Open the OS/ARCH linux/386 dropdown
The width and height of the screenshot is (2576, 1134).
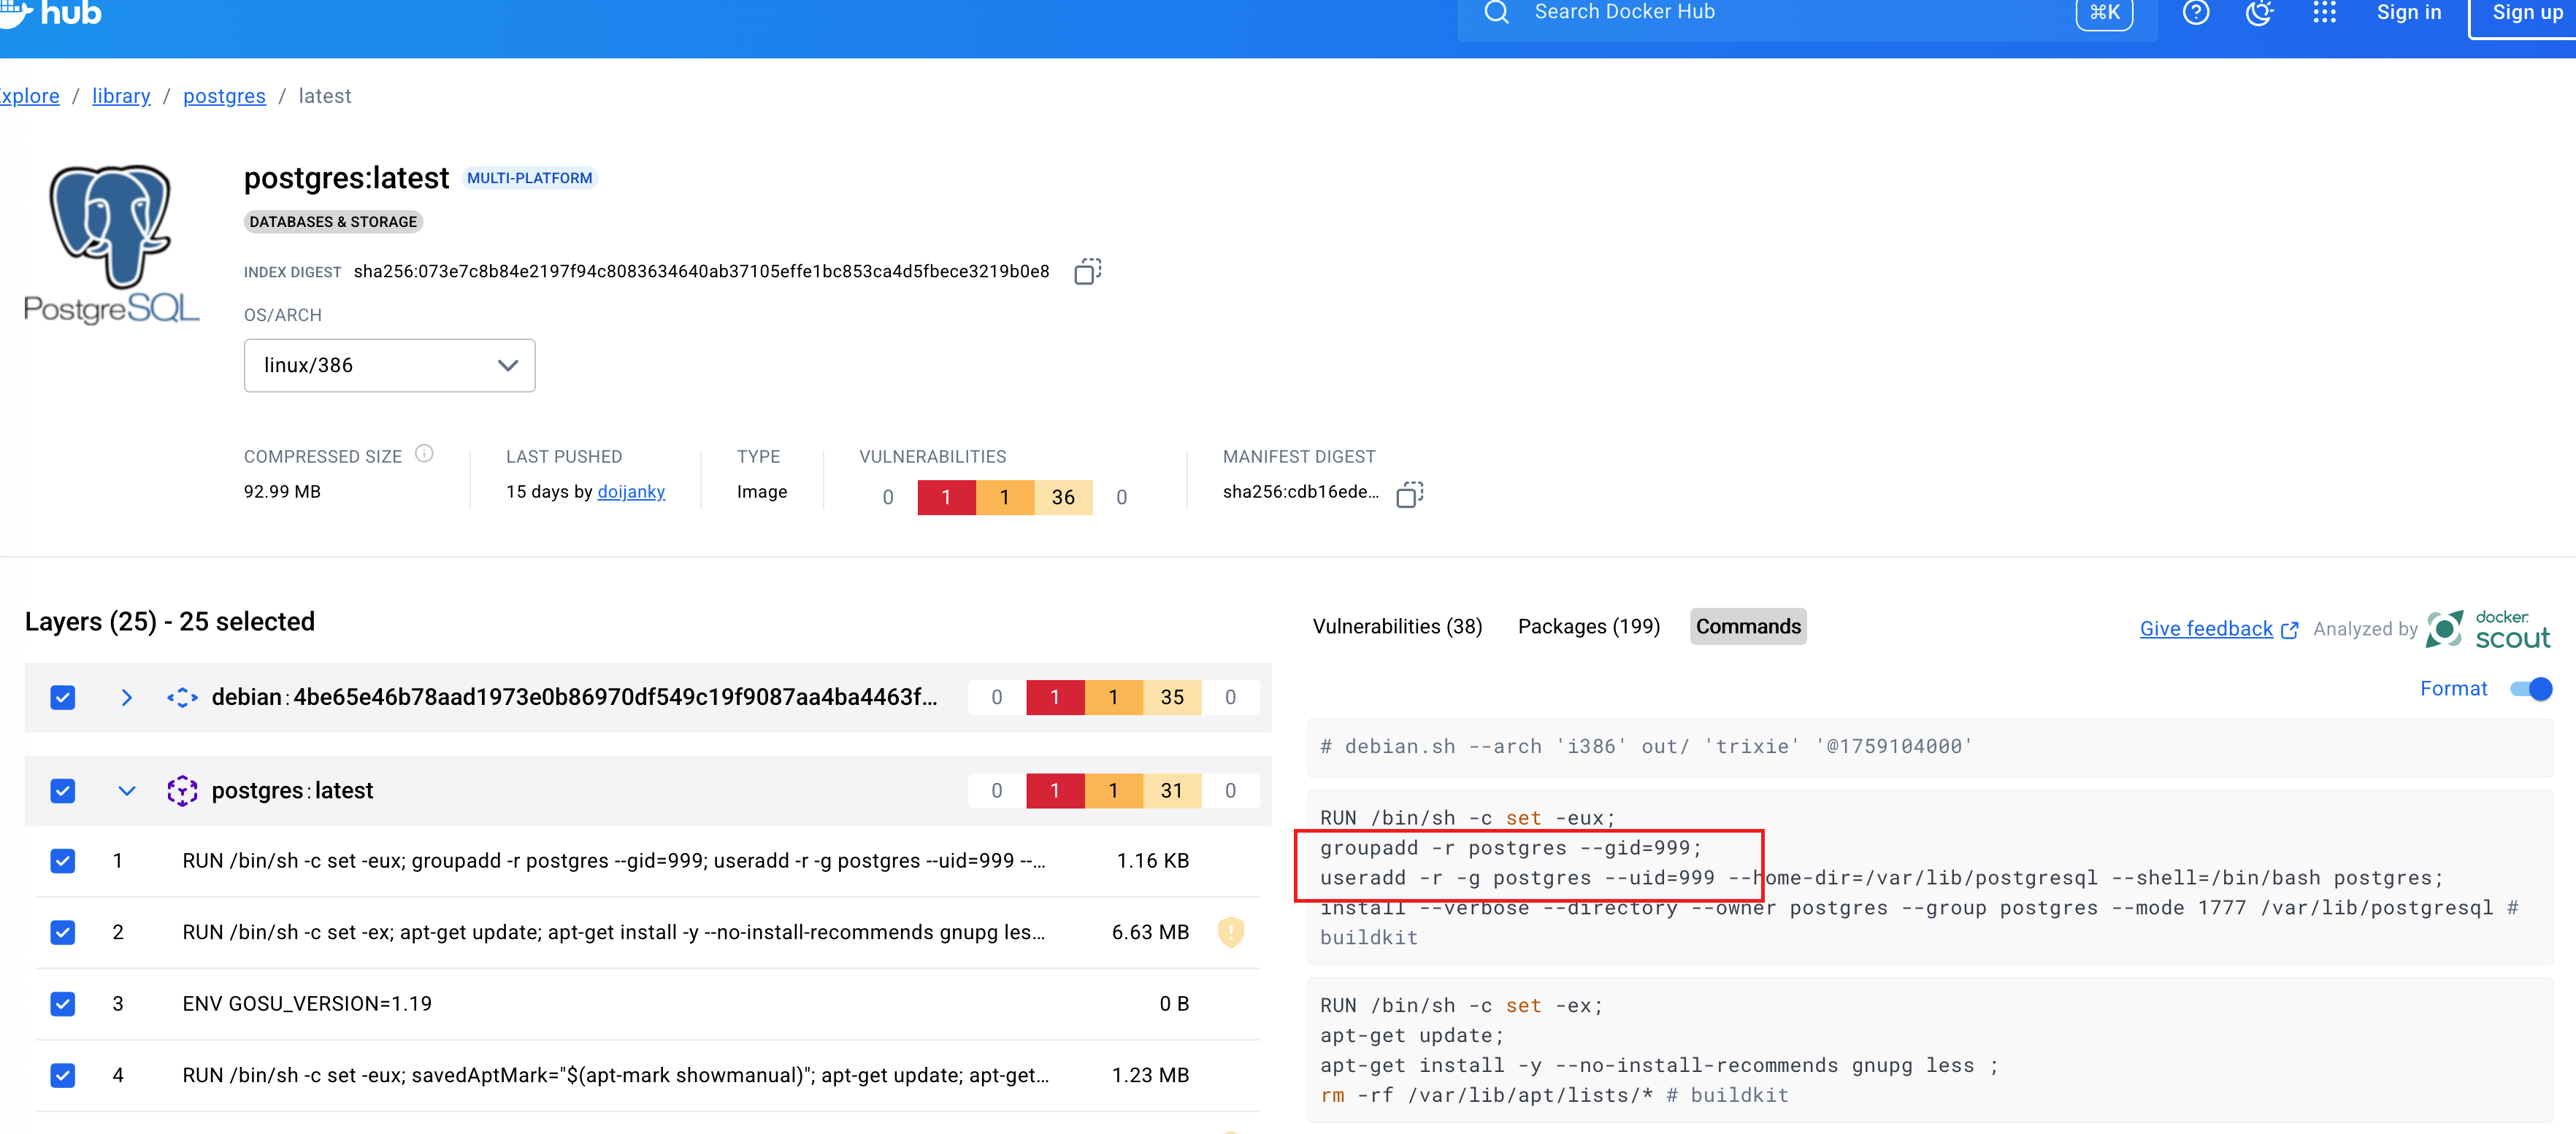(389, 366)
